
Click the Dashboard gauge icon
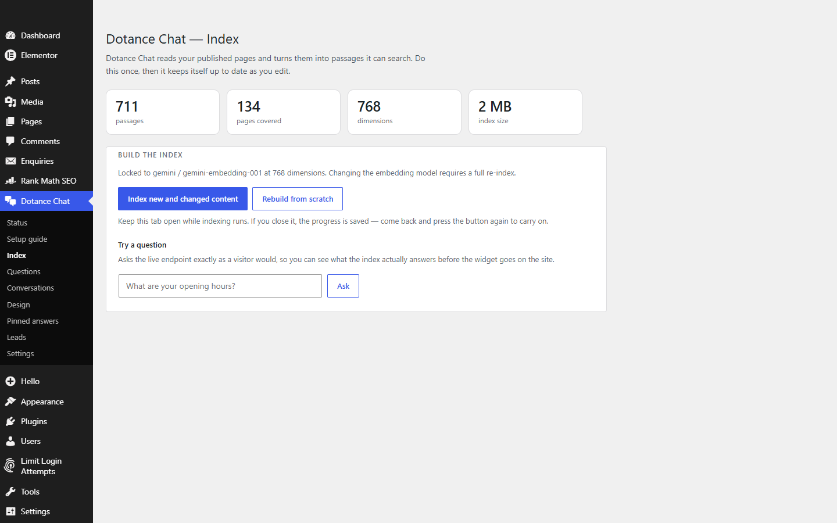tap(10, 35)
